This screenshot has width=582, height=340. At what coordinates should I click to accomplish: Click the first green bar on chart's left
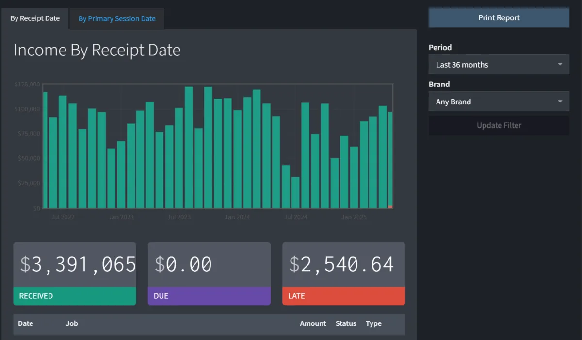click(x=45, y=151)
